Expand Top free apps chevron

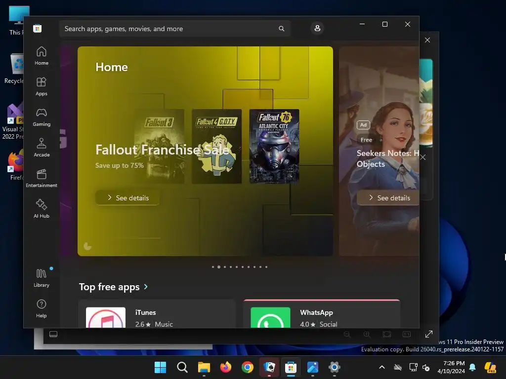pos(146,287)
